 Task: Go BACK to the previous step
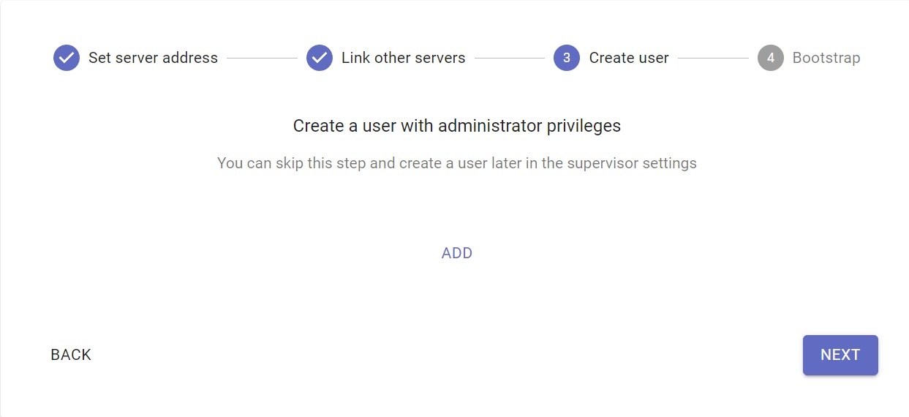(71, 355)
